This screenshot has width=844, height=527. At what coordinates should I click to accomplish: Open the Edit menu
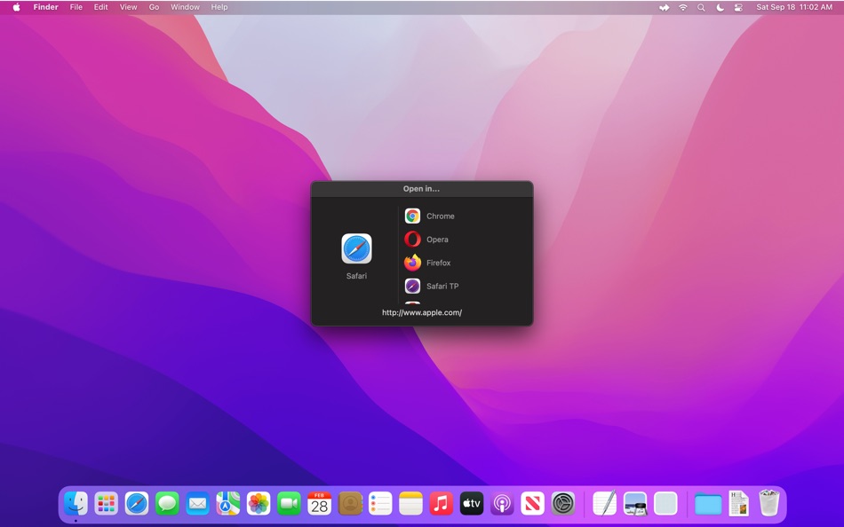click(x=100, y=7)
